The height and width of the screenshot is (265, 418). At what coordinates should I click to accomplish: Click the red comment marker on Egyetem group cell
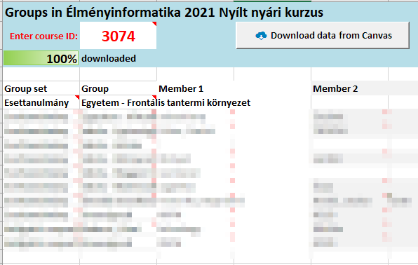154,97
